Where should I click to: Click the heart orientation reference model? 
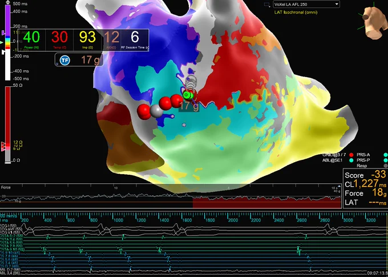point(374,23)
